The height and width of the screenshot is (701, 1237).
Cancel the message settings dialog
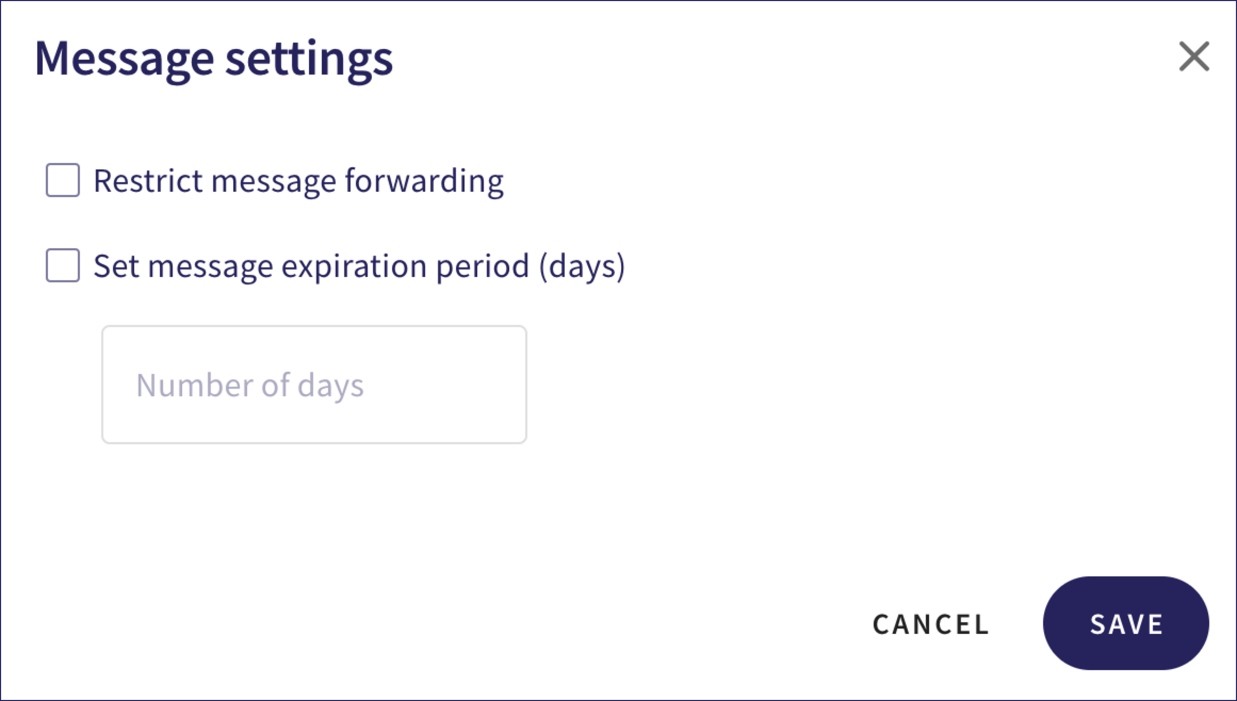[x=930, y=624]
